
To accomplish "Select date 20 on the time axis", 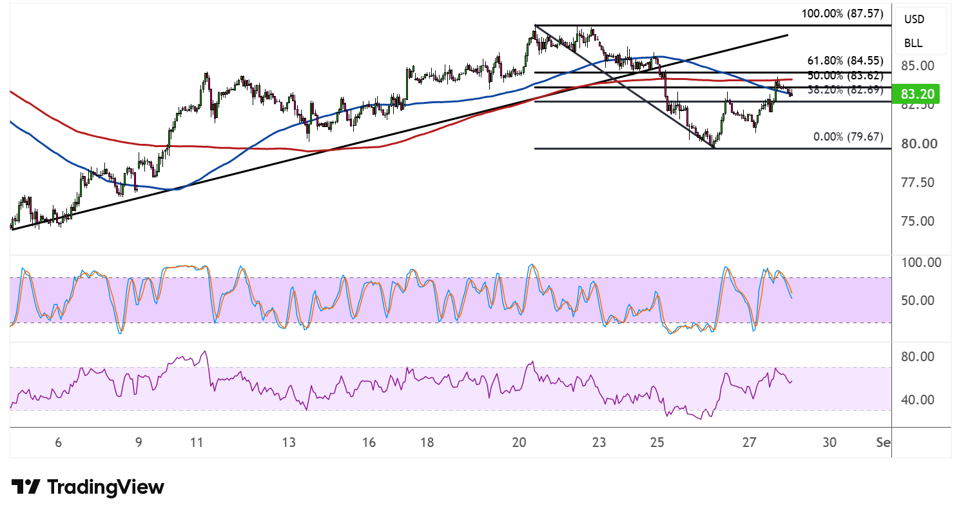I will coord(519,443).
